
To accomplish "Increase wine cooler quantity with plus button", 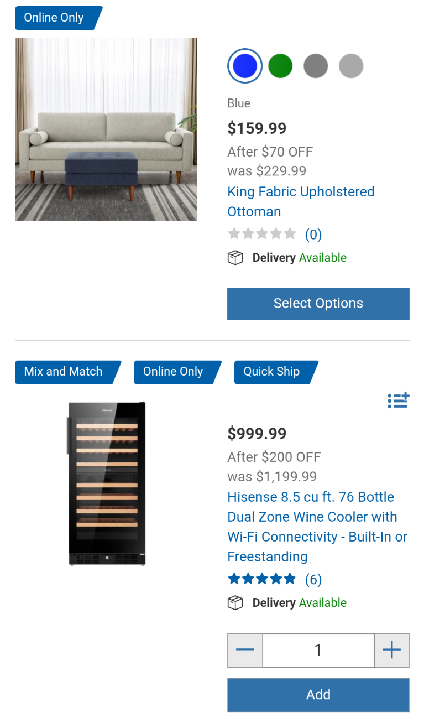I will pyautogui.click(x=391, y=650).
